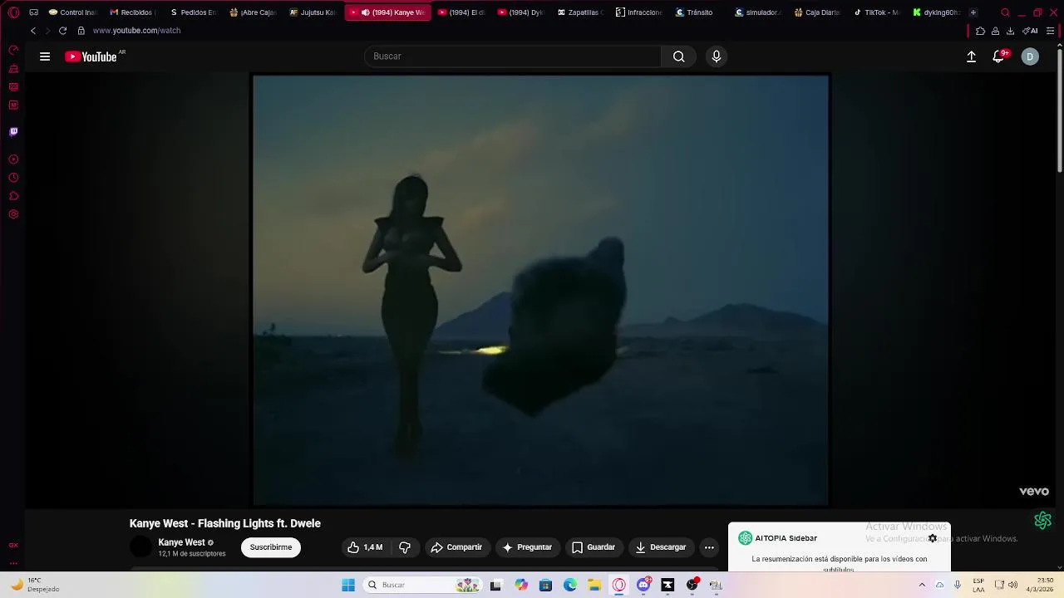Image resolution: width=1064 pixels, height=598 pixels.
Task: Dislike the video
Action: tap(405, 547)
